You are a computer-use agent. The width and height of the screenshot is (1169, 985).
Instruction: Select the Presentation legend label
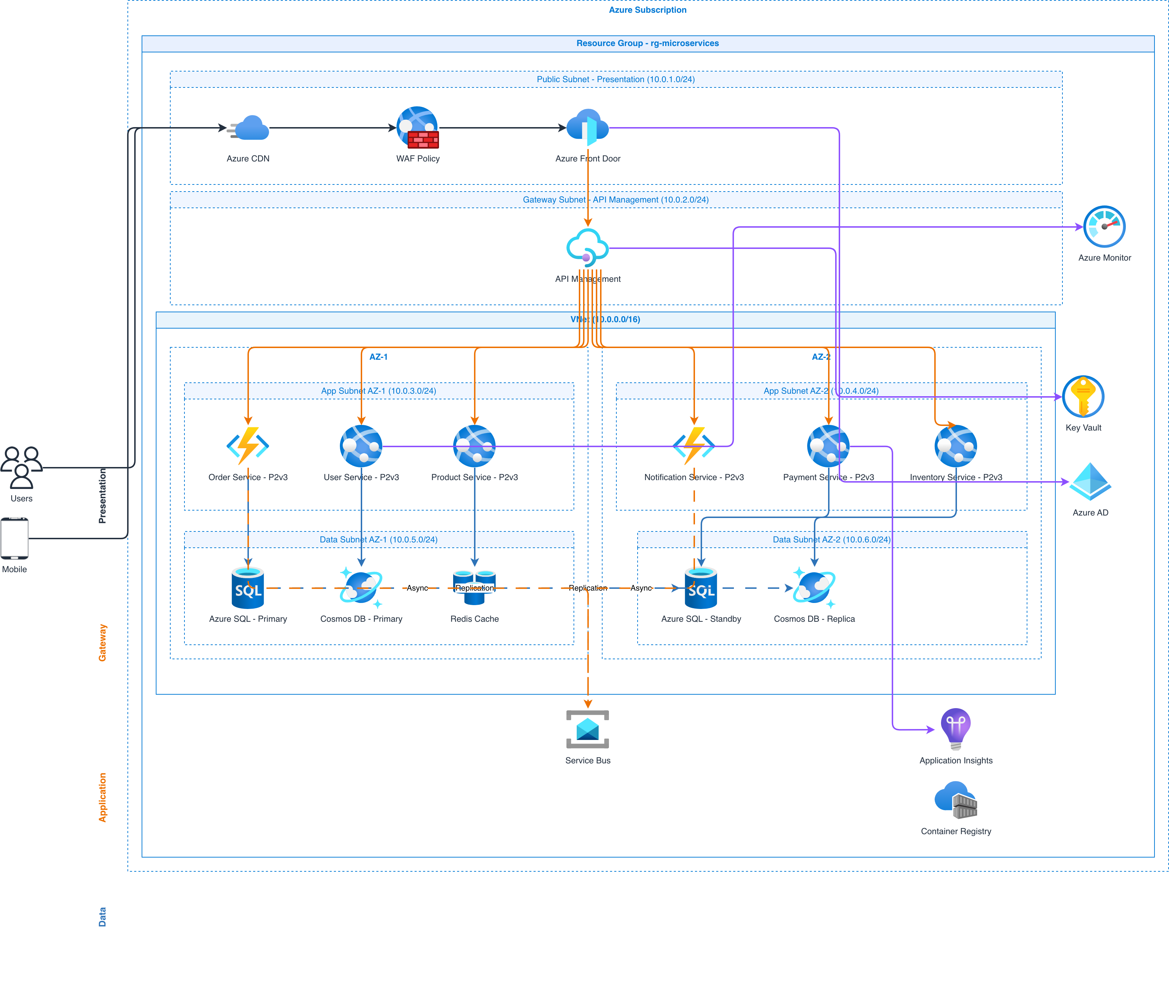point(102,496)
